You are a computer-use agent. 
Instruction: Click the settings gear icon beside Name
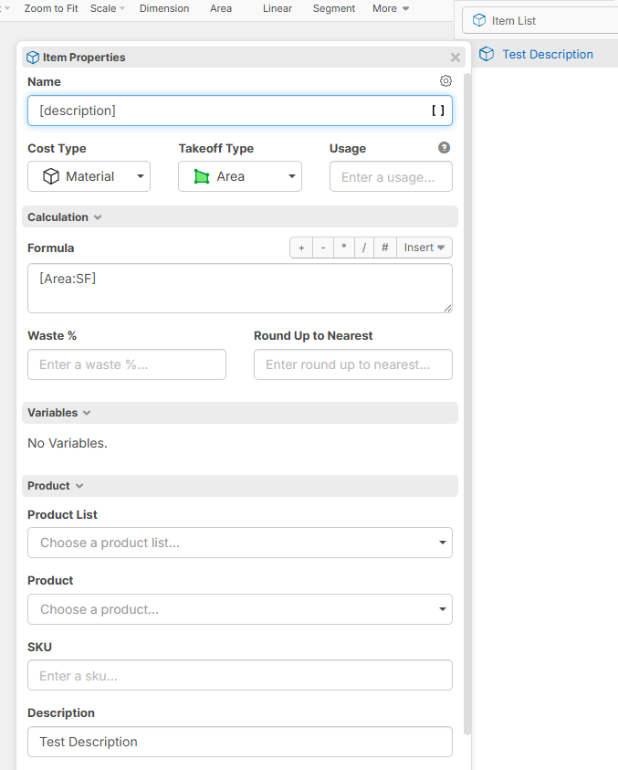click(445, 80)
